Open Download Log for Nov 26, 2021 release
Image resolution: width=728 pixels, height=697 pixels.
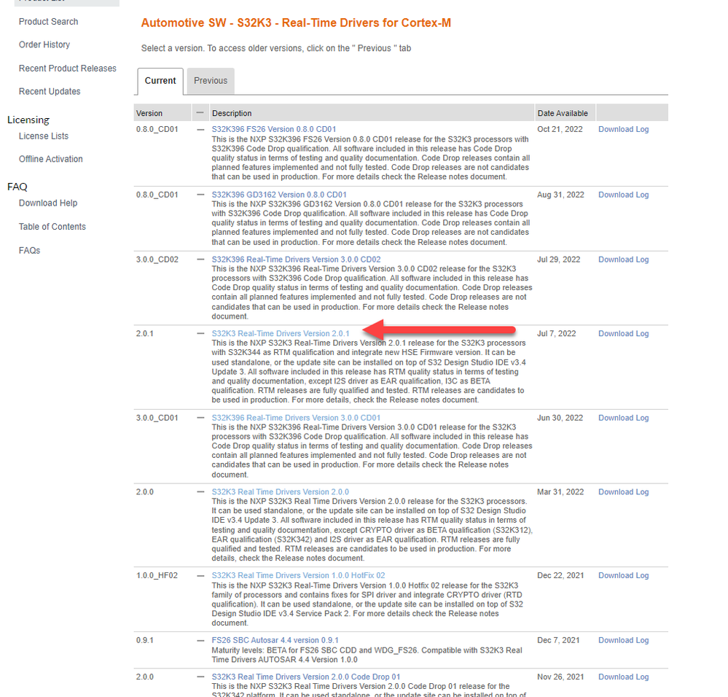[623, 677]
